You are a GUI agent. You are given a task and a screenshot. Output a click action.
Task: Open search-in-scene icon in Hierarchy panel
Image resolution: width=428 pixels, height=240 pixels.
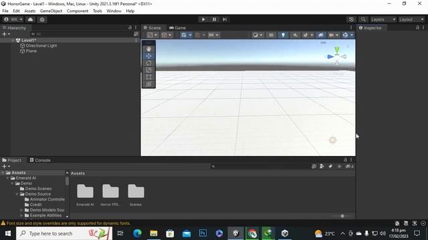click(x=136, y=34)
